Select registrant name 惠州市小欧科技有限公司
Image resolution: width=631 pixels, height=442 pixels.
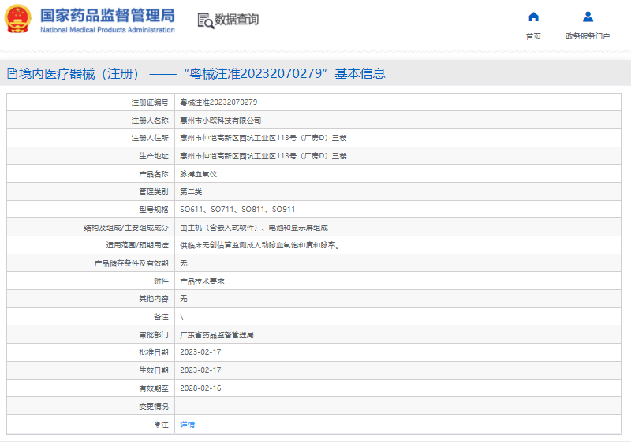[221, 121]
